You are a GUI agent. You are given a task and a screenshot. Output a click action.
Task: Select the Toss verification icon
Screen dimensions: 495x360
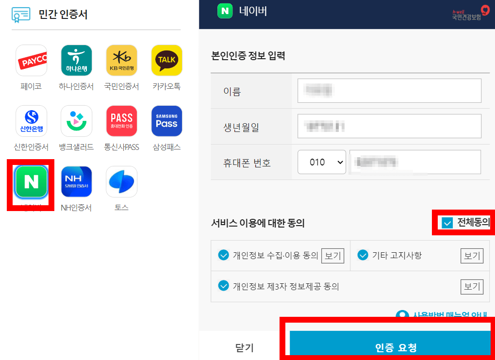click(121, 181)
